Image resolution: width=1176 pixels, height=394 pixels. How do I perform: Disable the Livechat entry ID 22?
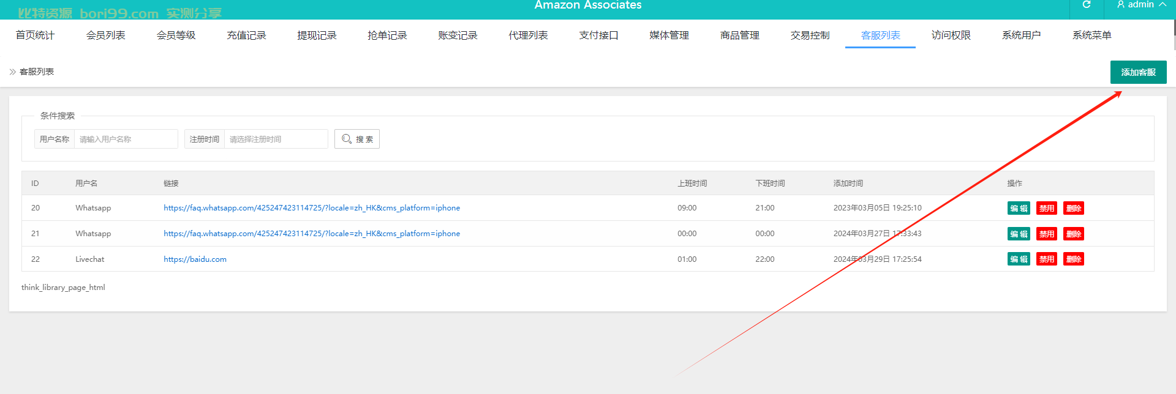click(1047, 259)
